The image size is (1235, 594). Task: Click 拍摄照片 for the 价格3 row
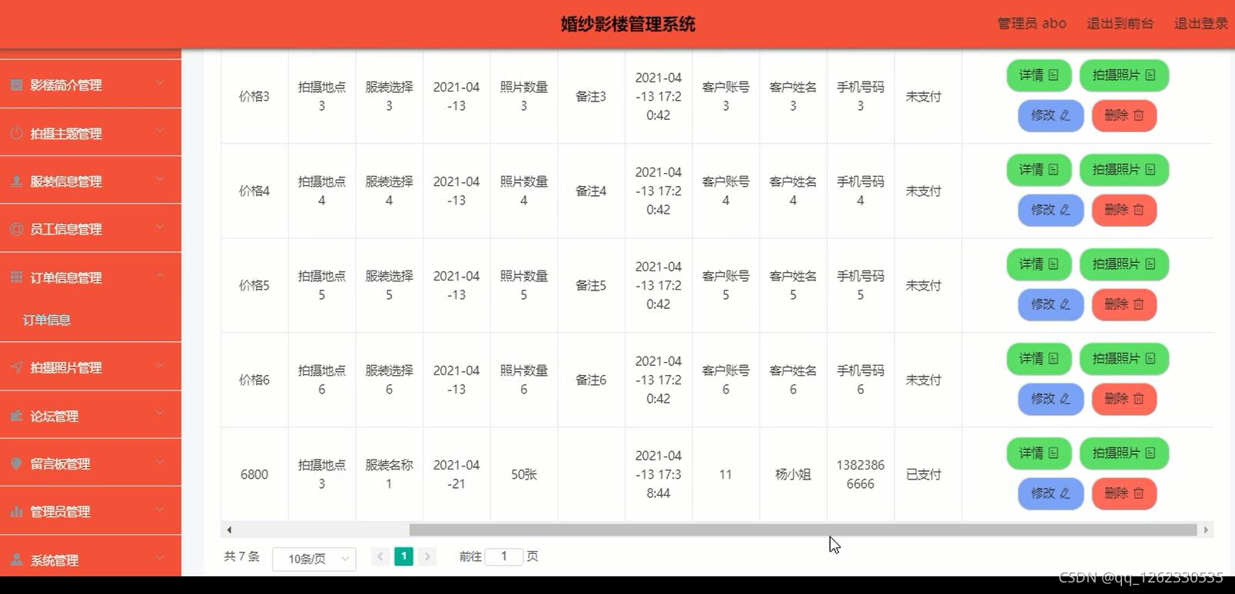point(1124,75)
